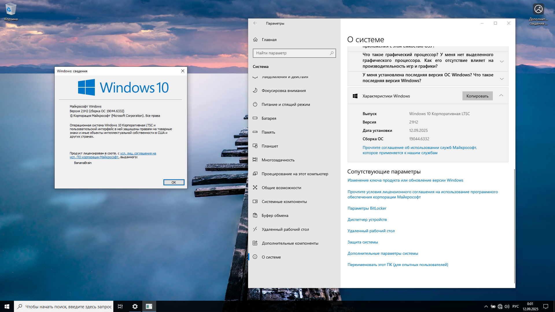Select the install date 12.09.2025
555x312 pixels.
pyautogui.click(x=418, y=130)
